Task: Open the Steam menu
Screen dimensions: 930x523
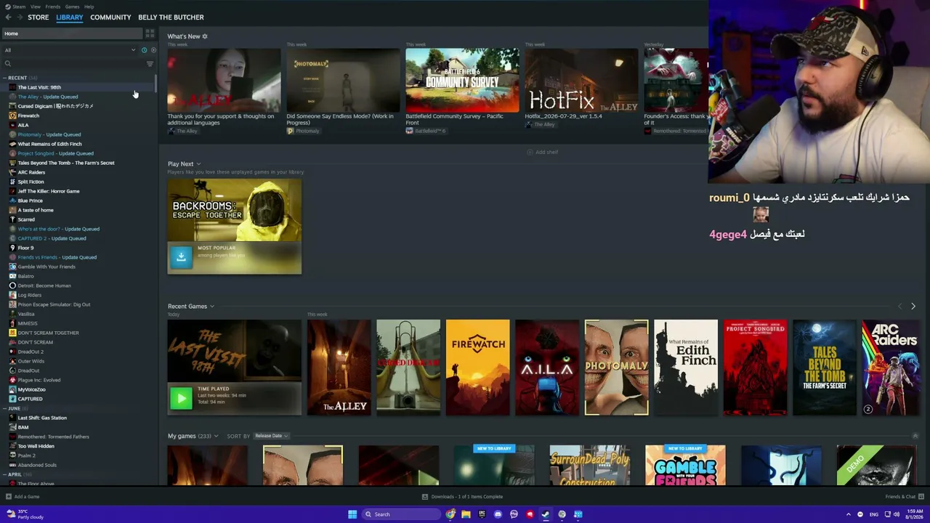Action: click(19, 7)
